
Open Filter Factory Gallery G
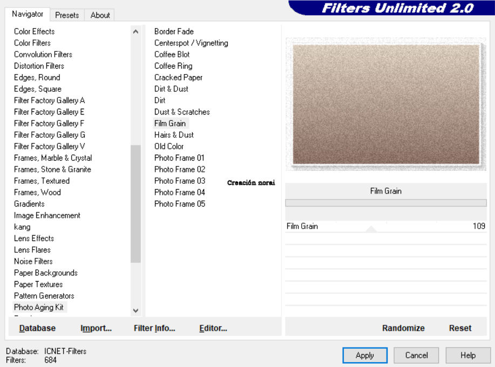click(x=49, y=135)
